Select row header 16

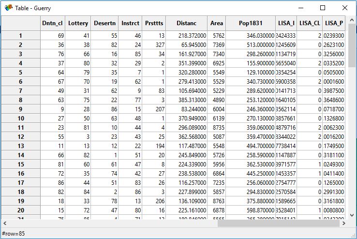[x=21, y=174]
